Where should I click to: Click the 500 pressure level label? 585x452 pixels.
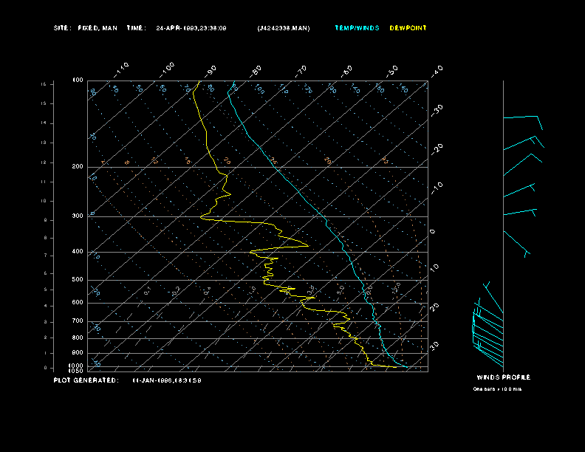pos(78,280)
